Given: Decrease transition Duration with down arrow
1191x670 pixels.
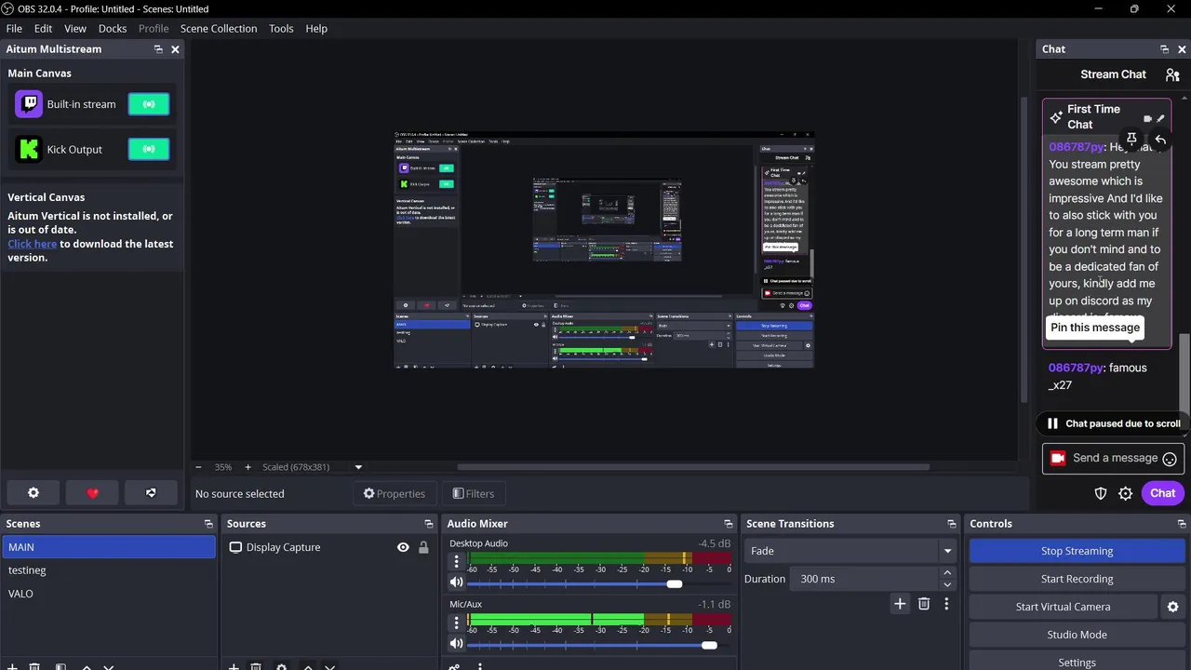Looking at the screenshot, I should [x=947, y=584].
